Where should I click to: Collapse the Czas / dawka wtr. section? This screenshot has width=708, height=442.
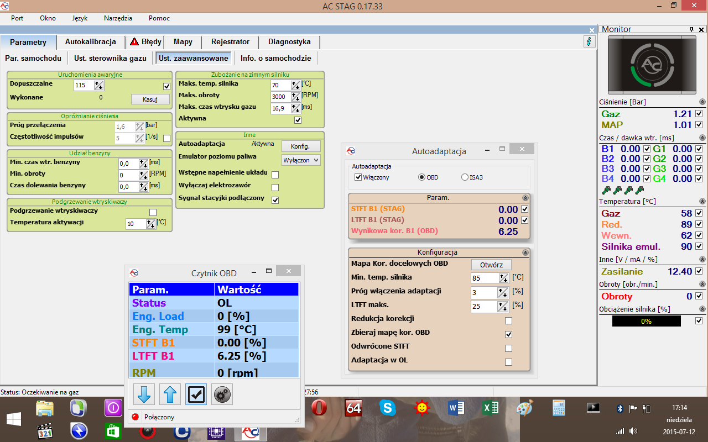[x=702, y=138]
